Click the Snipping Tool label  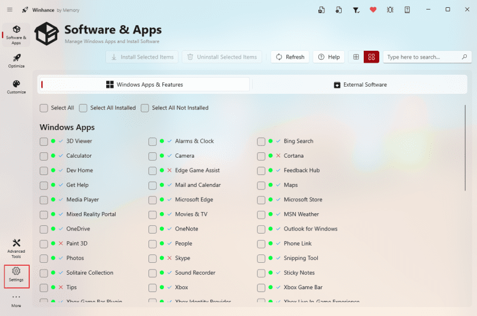pos(301,258)
